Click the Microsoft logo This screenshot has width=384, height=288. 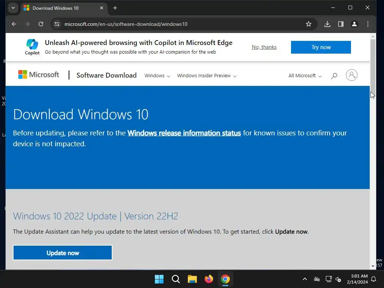(39, 75)
